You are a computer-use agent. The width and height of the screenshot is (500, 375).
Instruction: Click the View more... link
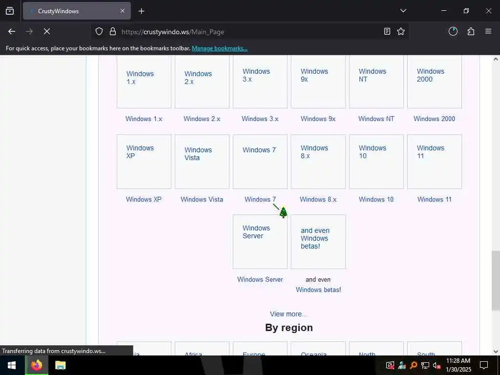point(289,314)
